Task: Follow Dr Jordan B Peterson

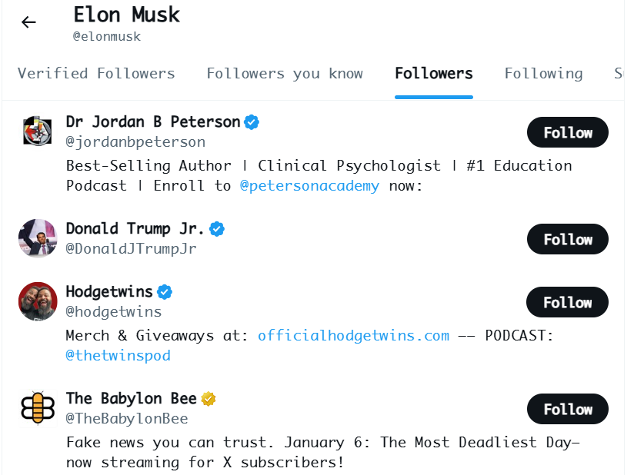Action: [567, 133]
